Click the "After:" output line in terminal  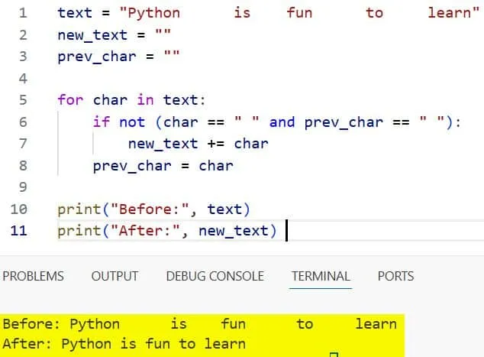click(x=124, y=344)
